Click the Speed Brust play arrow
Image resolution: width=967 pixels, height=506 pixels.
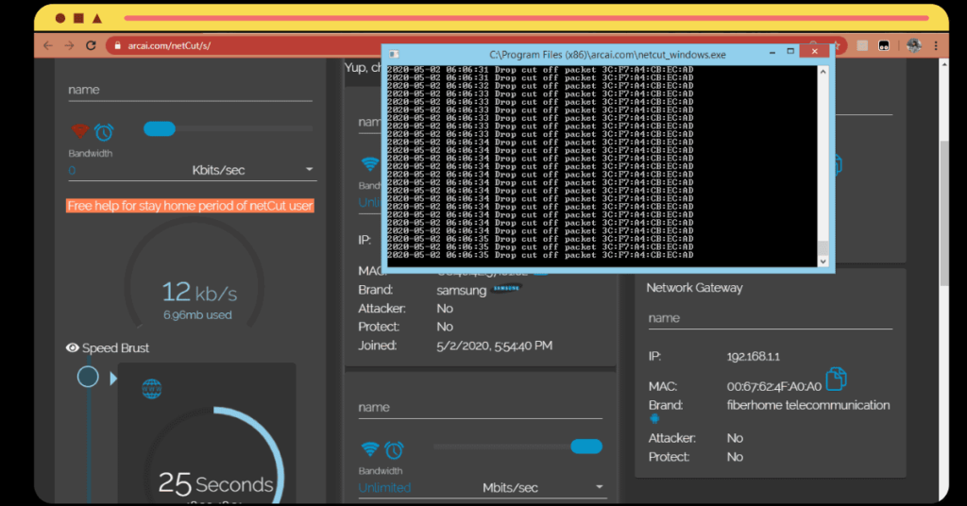tap(113, 378)
